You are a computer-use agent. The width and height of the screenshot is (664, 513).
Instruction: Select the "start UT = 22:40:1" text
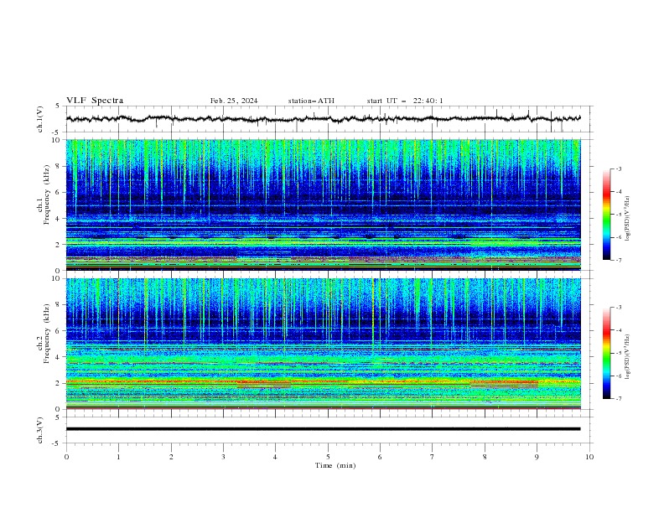click(x=405, y=101)
